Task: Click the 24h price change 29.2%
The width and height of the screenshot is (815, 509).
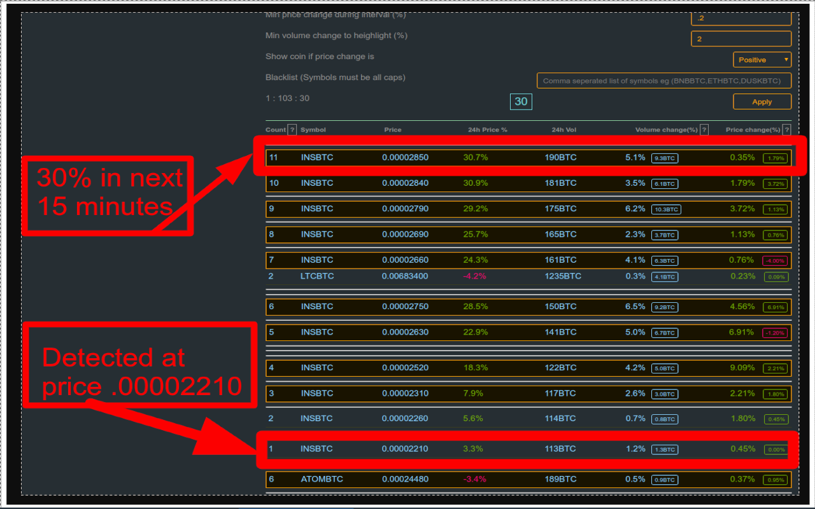Action: click(476, 209)
